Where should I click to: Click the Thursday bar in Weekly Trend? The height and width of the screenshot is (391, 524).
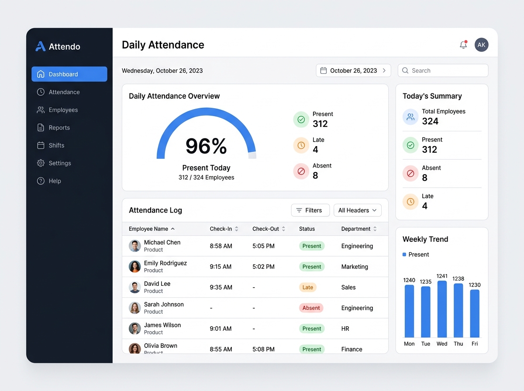coord(458,310)
